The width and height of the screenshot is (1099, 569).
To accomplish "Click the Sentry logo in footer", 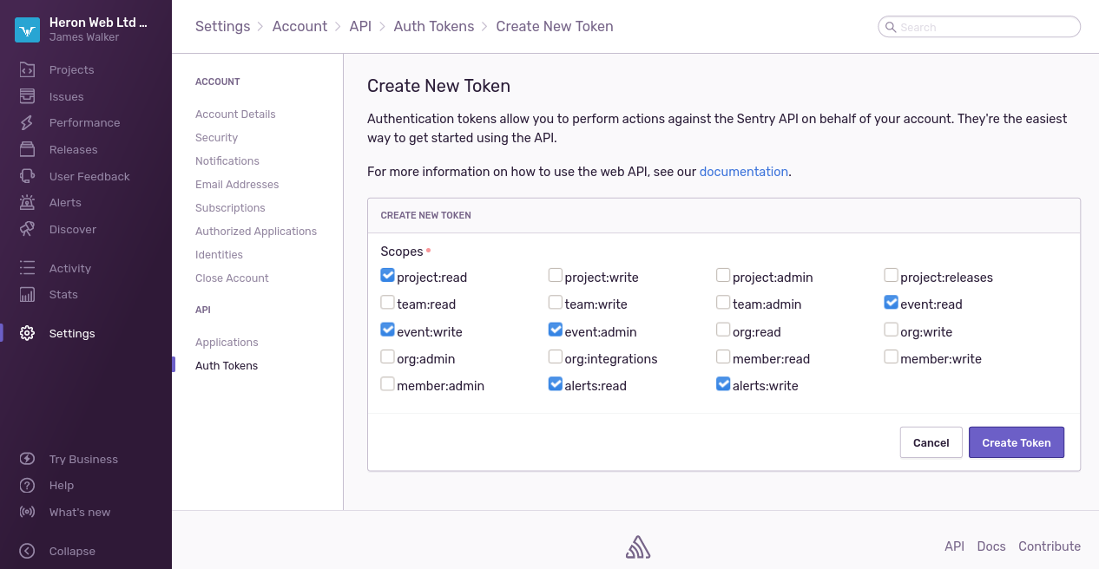I will [x=638, y=546].
